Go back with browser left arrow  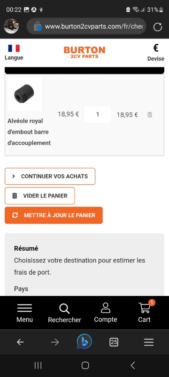click(20, 342)
